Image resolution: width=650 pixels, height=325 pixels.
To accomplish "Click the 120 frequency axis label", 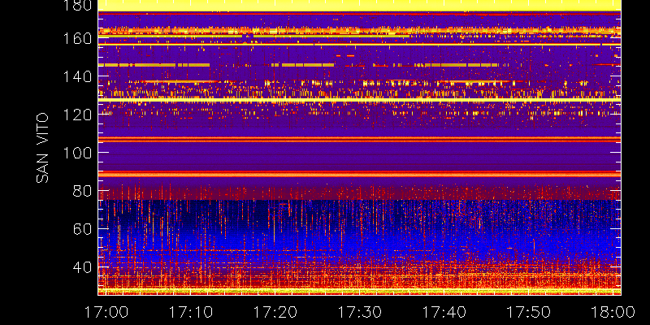I will pos(77,115).
